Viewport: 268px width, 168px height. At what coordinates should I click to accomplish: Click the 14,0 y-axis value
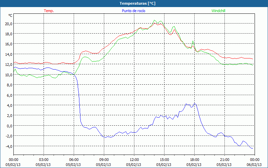9,54
